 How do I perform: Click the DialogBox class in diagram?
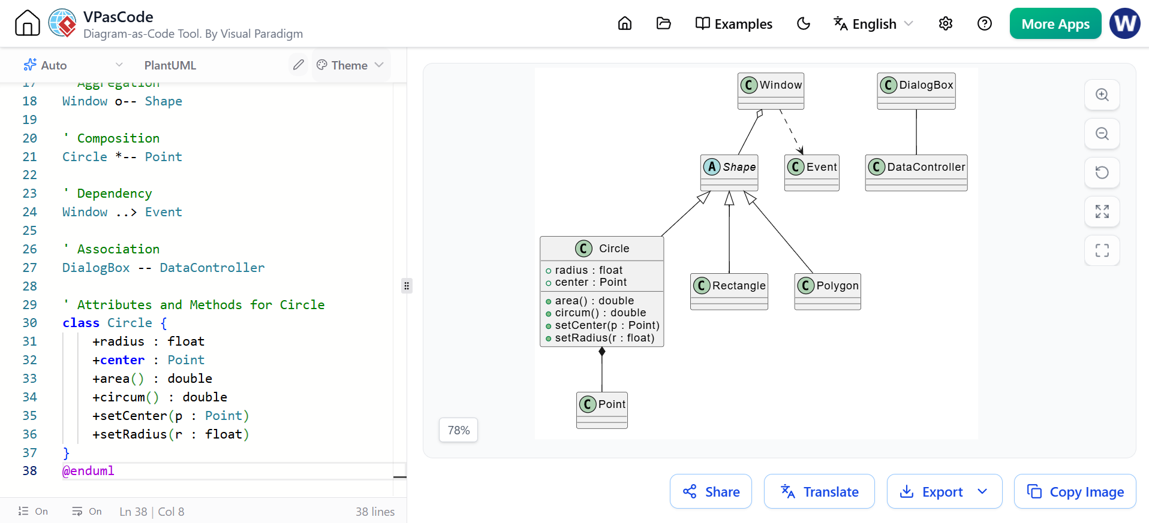pos(916,91)
